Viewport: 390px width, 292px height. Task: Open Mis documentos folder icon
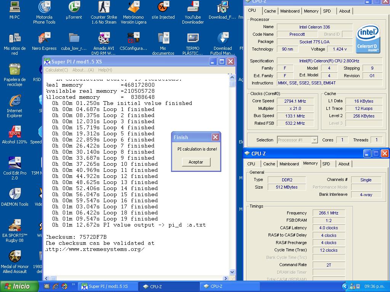click(163, 43)
